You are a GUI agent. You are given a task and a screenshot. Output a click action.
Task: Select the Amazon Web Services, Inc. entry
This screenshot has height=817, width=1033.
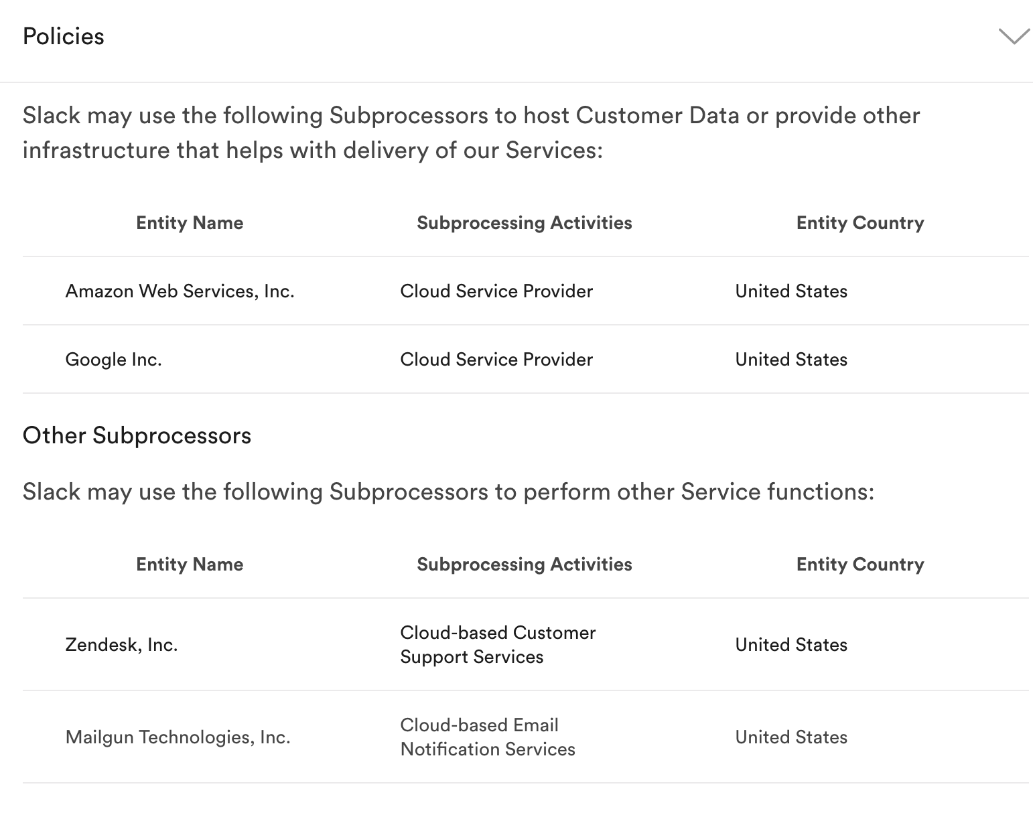[180, 291]
